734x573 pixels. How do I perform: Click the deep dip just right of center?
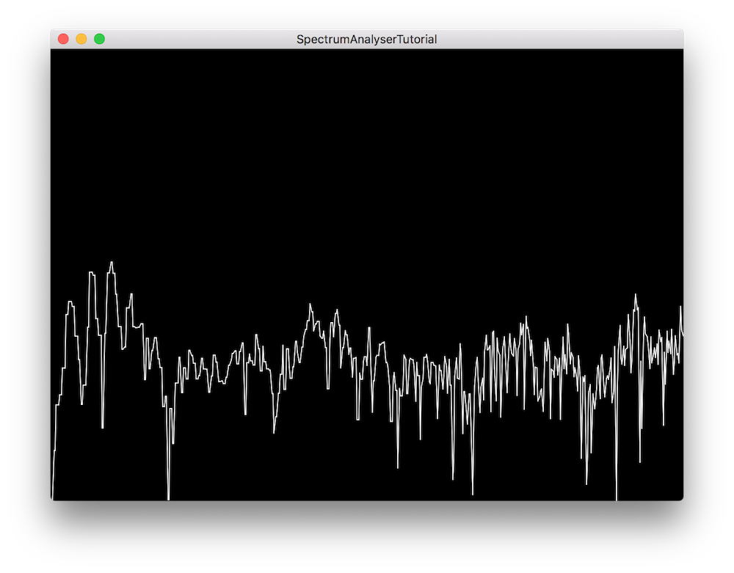tap(398, 467)
